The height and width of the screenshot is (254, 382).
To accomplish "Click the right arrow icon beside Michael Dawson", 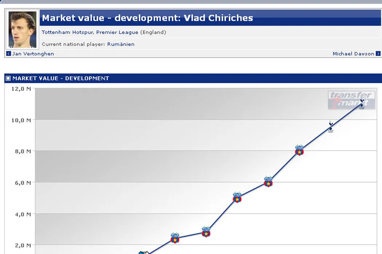I will pyautogui.click(x=378, y=54).
